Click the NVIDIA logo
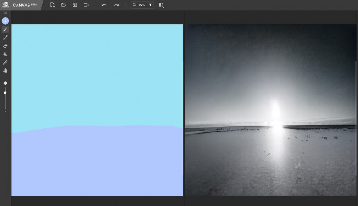Viewport: 358px width, 206px height. click(x=5, y=5)
